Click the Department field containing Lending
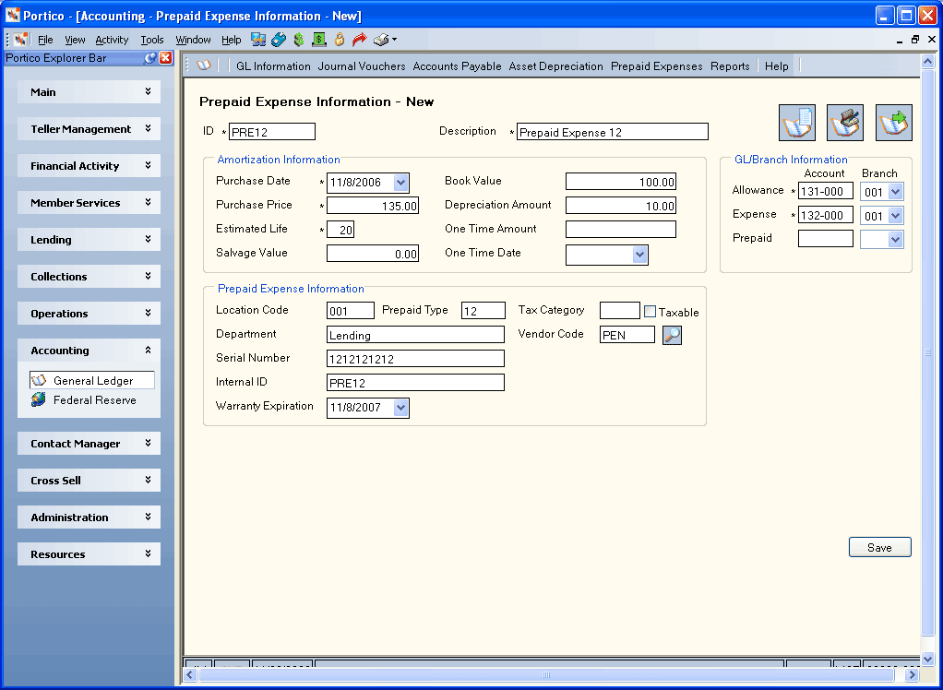Screen dimensions: 943x690 pyautogui.click(x=415, y=335)
